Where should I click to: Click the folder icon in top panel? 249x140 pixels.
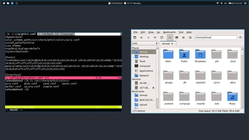(x=8, y=3)
